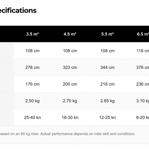Image resolution: width=149 pixels, height=149 pixels.
Task: Click the 18-30 kn wind range cell
Action: pyautogui.click(x=70, y=118)
